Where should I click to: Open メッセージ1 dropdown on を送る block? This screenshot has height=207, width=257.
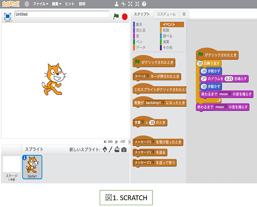pos(144,152)
